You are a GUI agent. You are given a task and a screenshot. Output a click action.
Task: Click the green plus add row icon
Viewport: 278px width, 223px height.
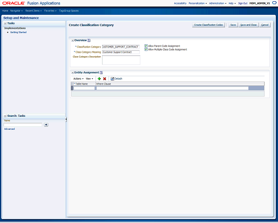[99, 78]
